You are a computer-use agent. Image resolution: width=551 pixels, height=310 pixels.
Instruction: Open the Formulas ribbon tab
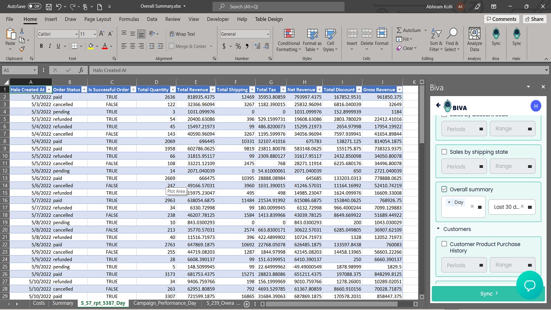[x=129, y=19]
